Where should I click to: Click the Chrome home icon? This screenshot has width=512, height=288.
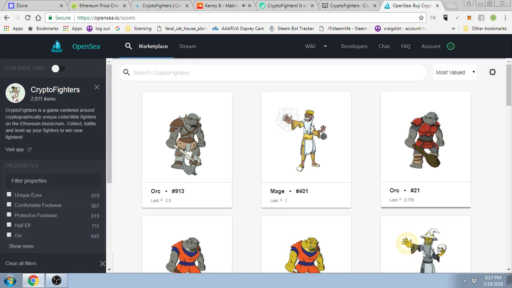click(38, 18)
